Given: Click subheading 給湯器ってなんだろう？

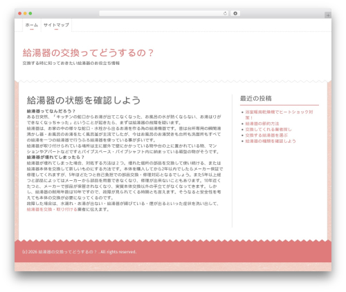Looking at the screenshot, I should pyautogui.click(x=51, y=111).
